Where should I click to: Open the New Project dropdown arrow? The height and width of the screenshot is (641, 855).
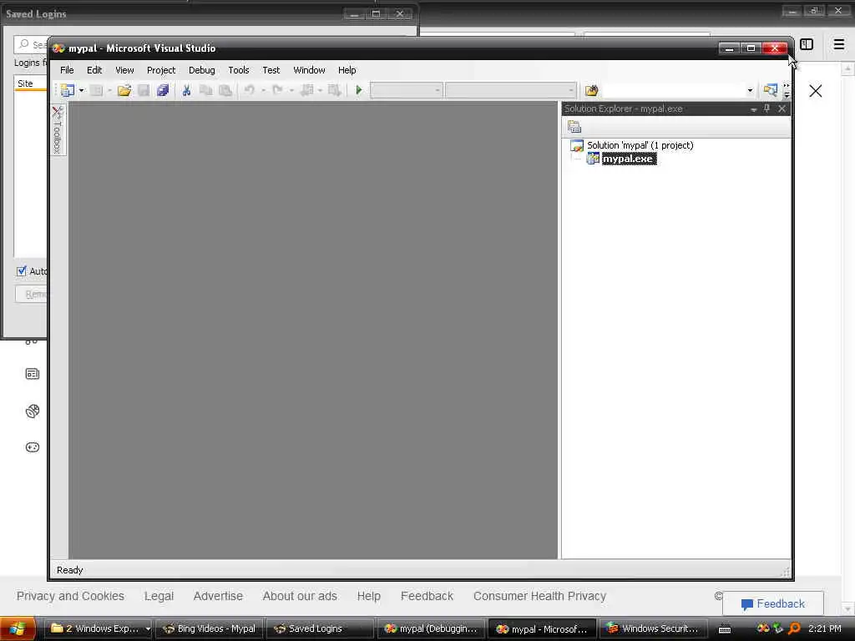click(81, 90)
